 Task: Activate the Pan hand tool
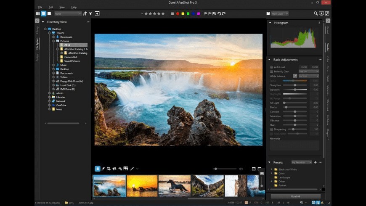point(98,169)
